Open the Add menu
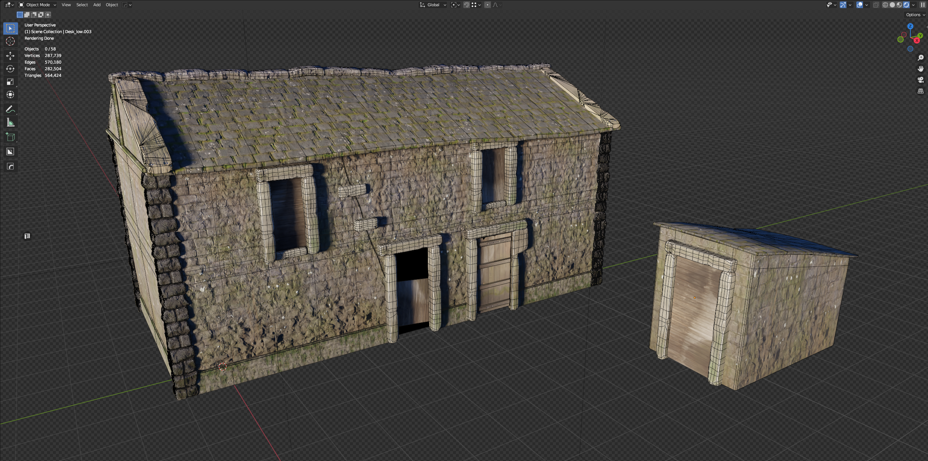This screenshot has width=928, height=461. coord(97,5)
